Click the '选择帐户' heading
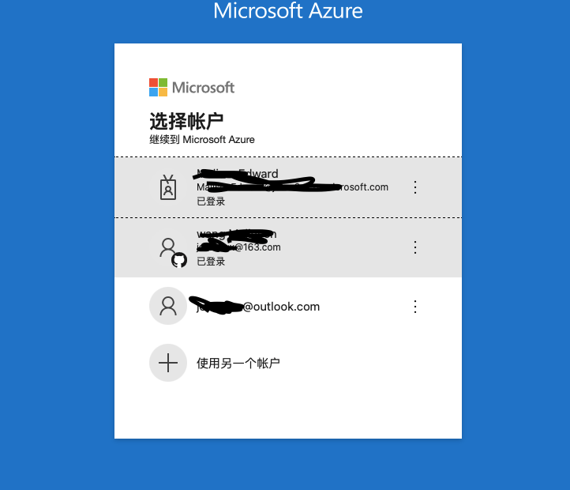Screen dimensions: 570x490 186,121
